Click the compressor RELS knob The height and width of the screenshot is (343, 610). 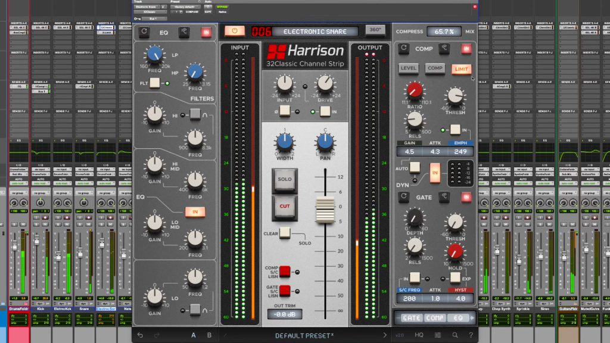click(415, 120)
